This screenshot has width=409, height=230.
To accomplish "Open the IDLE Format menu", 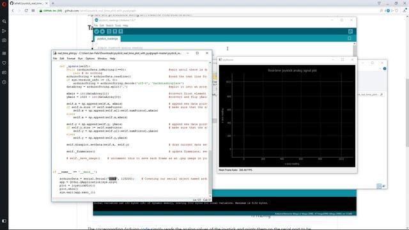I will tap(71, 59).
